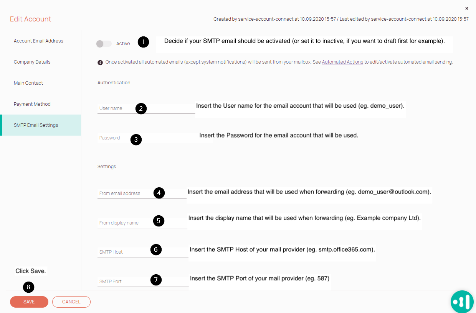
Task: Click the numbered marker 4 badge
Action: pos(159,193)
